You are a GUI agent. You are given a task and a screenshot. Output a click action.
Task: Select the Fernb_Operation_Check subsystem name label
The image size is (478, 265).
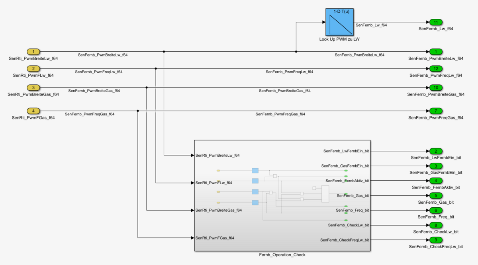[x=282, y=255]
